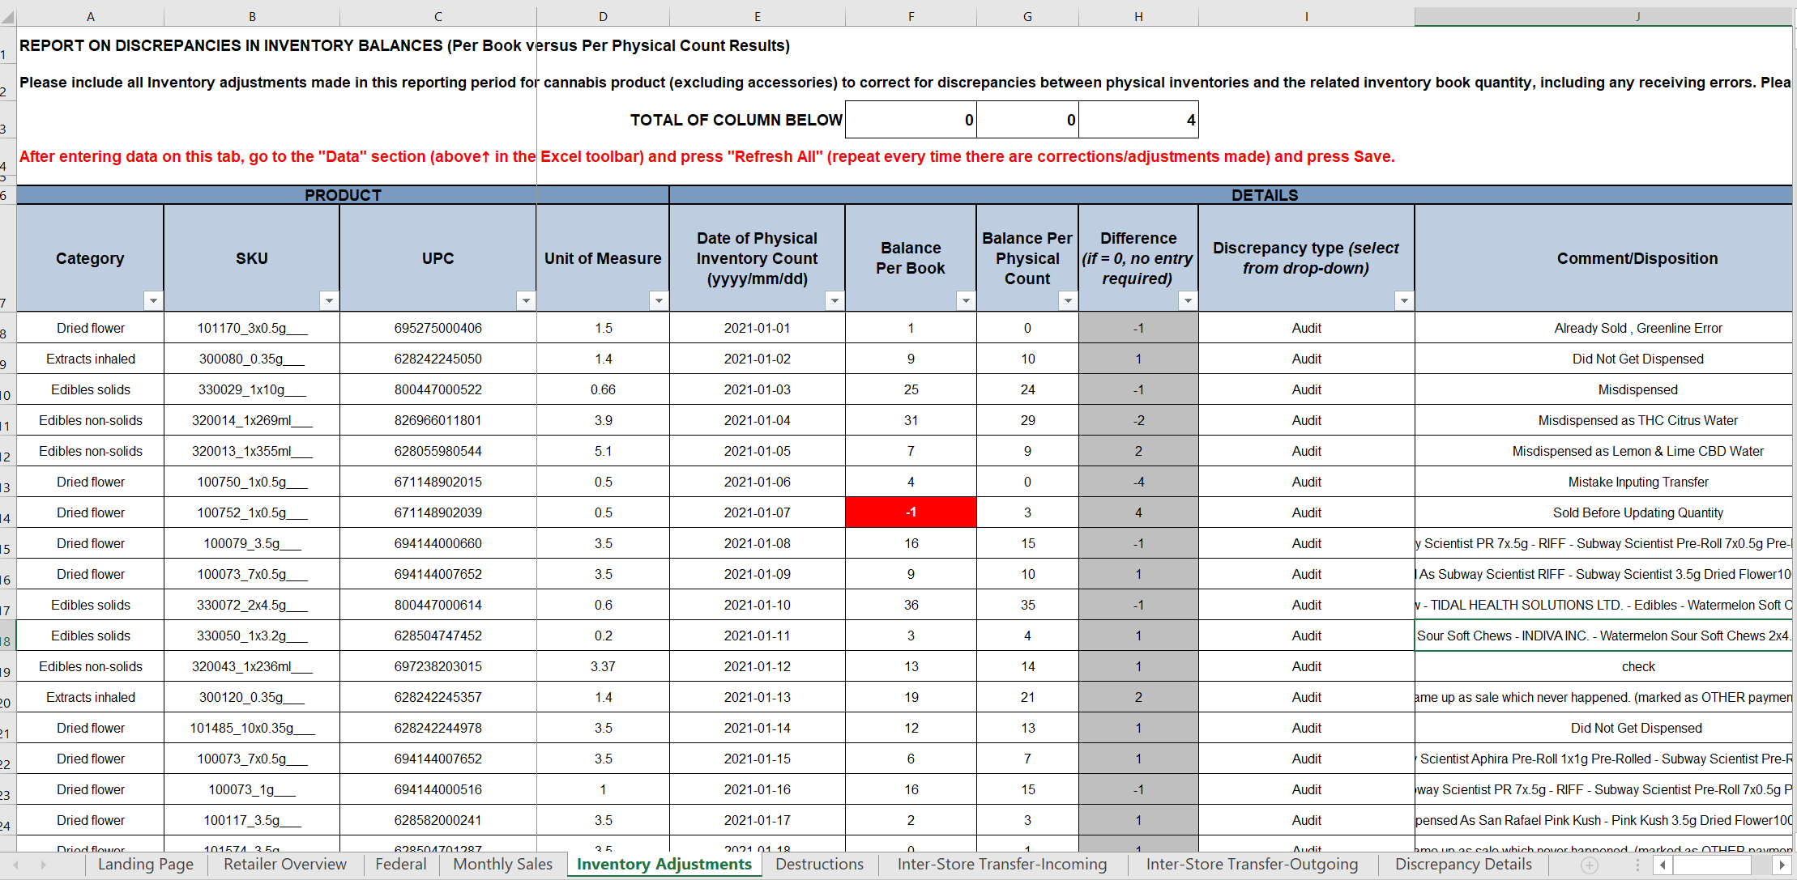The height and width of the screenshot is (880, 1797).
Task: Click sheet tab scroll right arrow
Action: (43, 865)
